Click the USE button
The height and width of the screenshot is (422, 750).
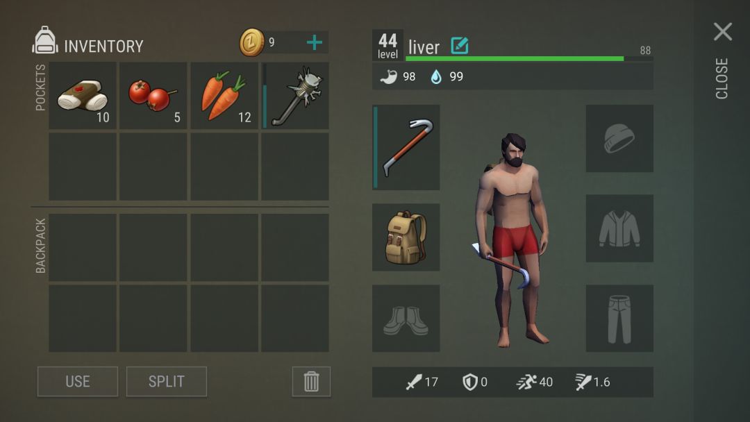78,381
